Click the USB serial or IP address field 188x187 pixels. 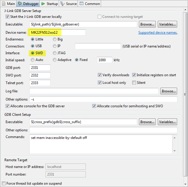(98, 46)
